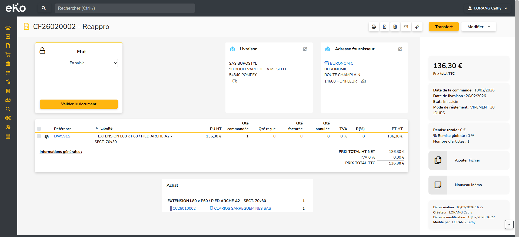Open the settings gears icon in the sidebar

pos(8,118)
